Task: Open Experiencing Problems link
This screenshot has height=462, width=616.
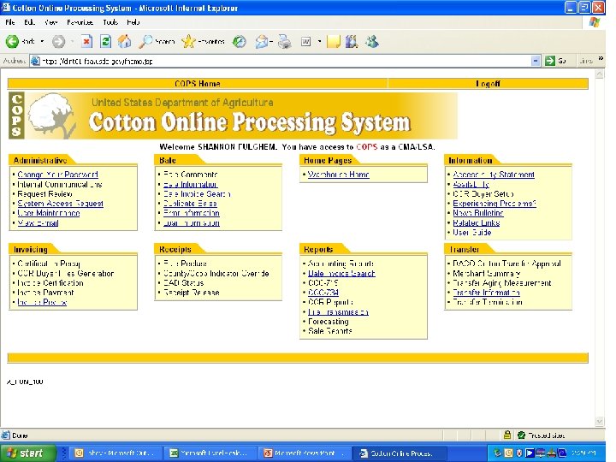Action: (x=495, y=204)
